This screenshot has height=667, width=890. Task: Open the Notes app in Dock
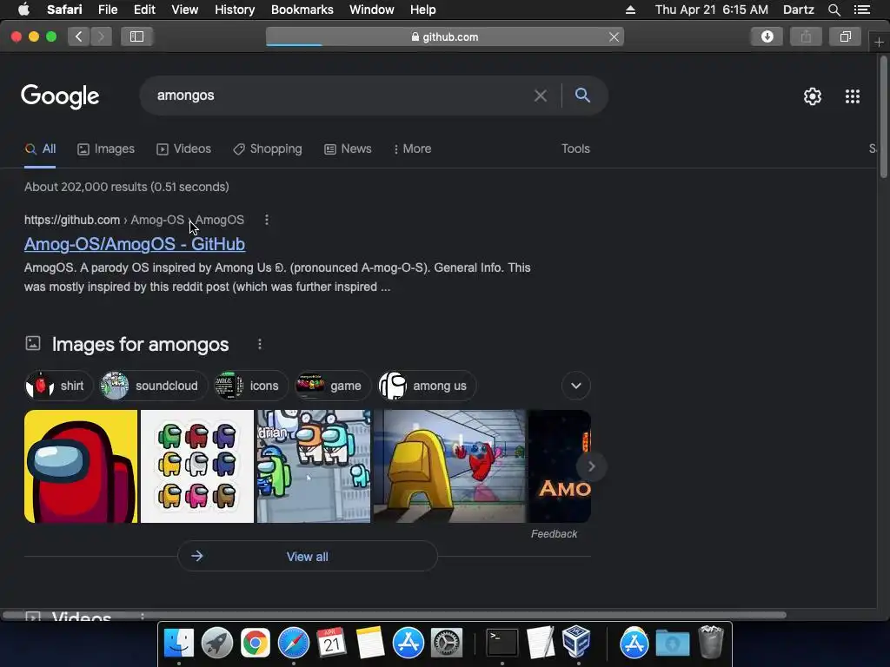pyautogui.click(x=370, y=644)
